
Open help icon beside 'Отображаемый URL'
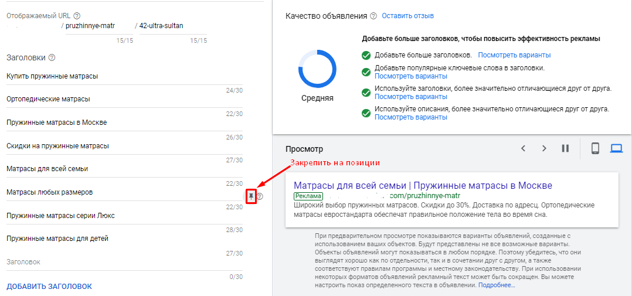tap(77, 16)
